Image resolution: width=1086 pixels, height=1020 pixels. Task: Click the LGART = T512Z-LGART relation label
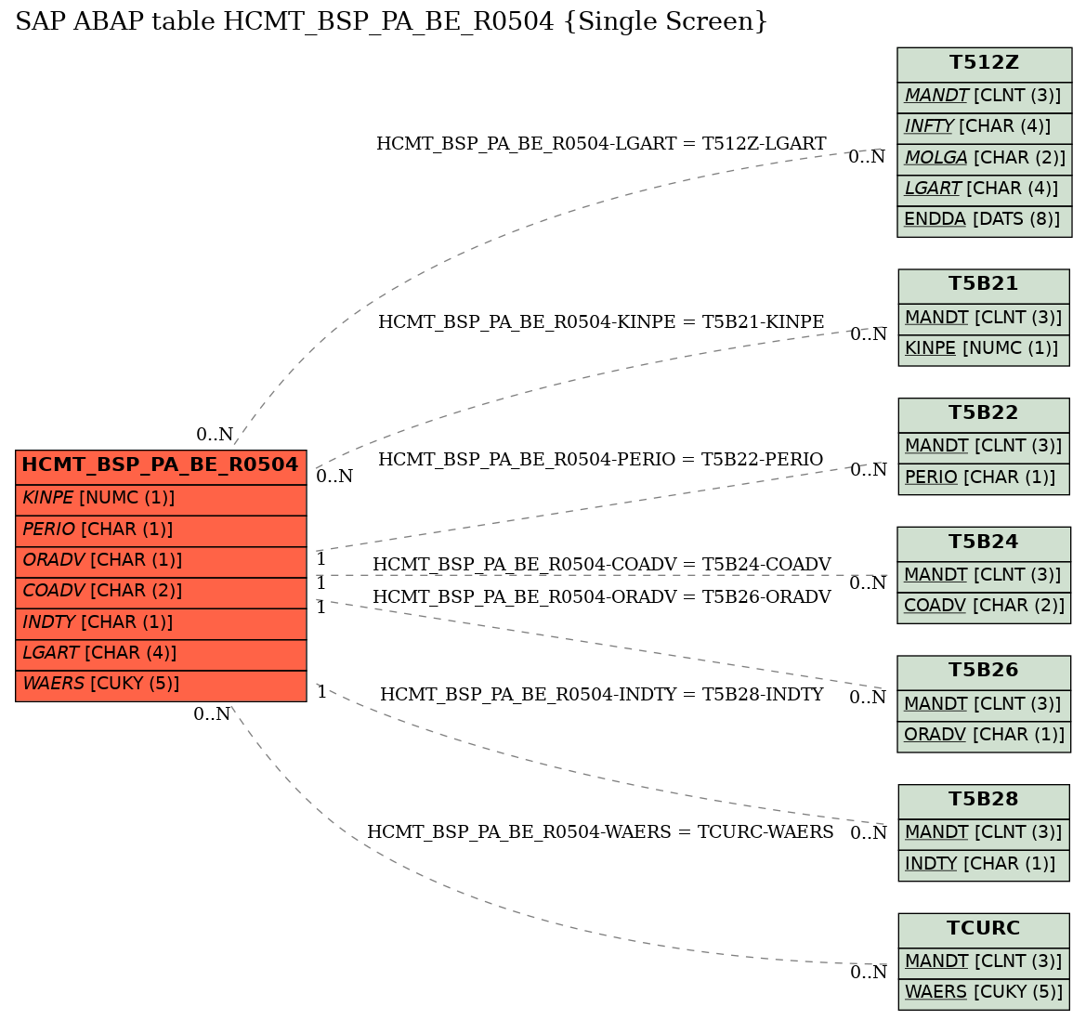pyautogui.click(x=601, y=143)
